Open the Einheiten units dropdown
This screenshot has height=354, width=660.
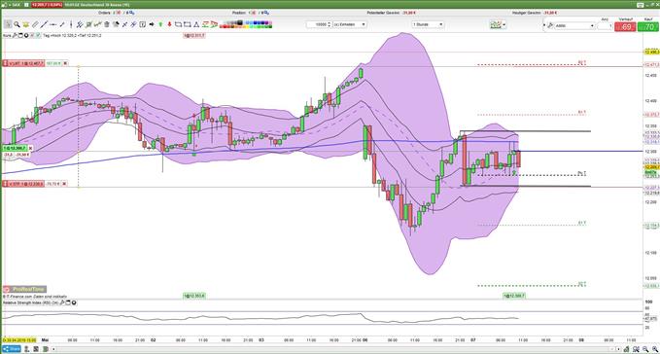(349, 25)
